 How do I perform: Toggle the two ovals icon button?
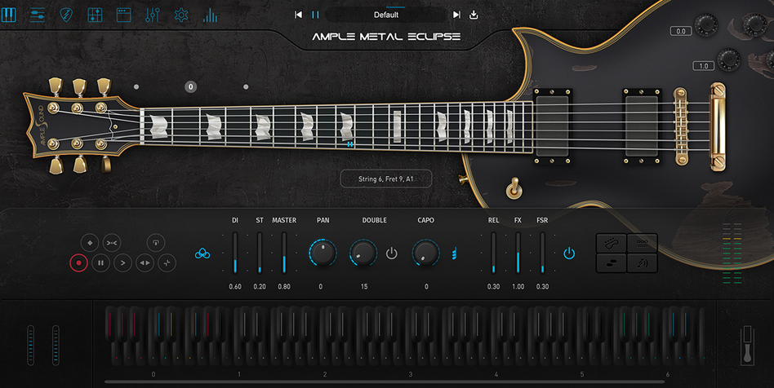pyautogui.click(x=612, y=262)
